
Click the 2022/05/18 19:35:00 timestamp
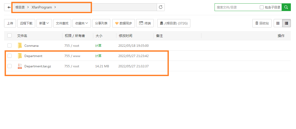pyautogui.click(x=133, y=46)
